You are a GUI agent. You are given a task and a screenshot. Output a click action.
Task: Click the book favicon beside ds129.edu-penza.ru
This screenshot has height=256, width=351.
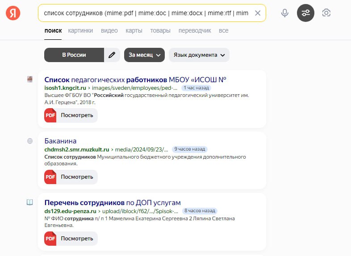[x=30, y=202]
